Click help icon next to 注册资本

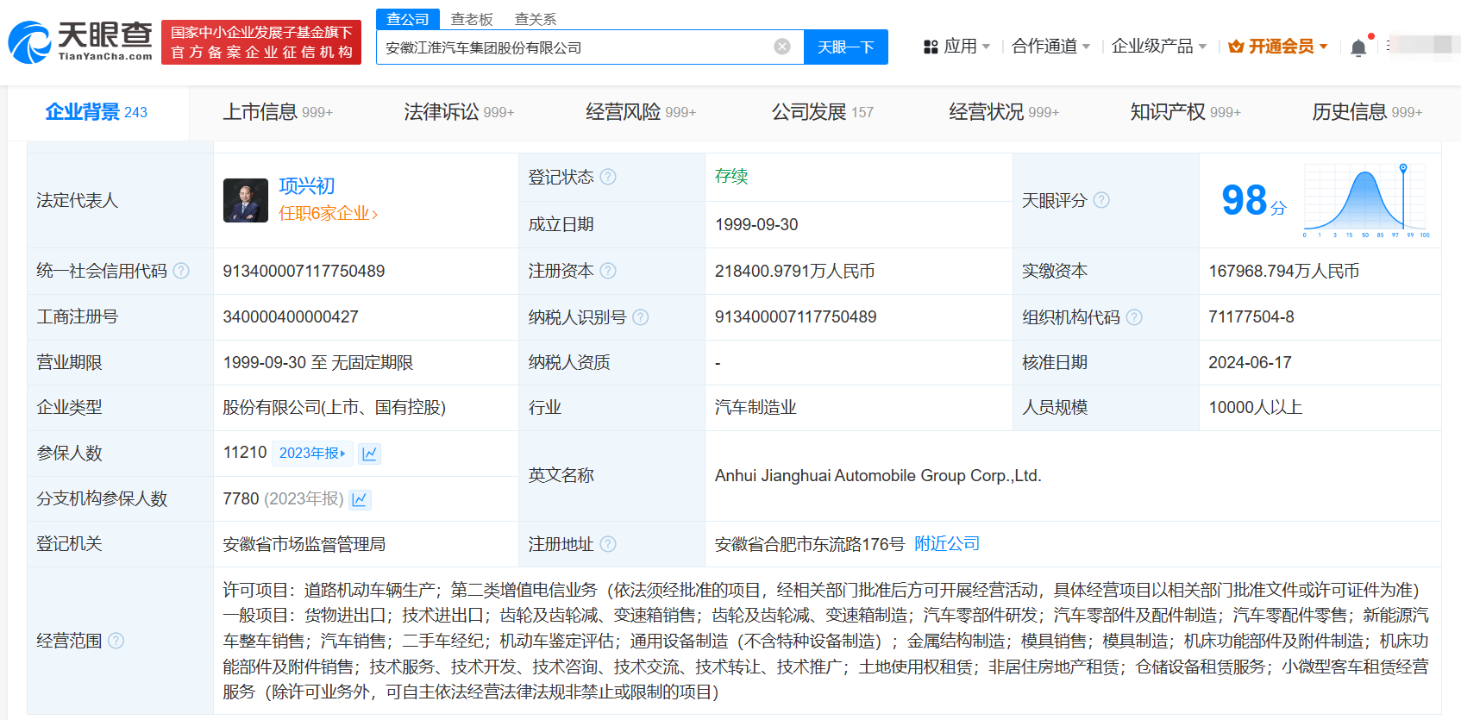tap(608, 271)
